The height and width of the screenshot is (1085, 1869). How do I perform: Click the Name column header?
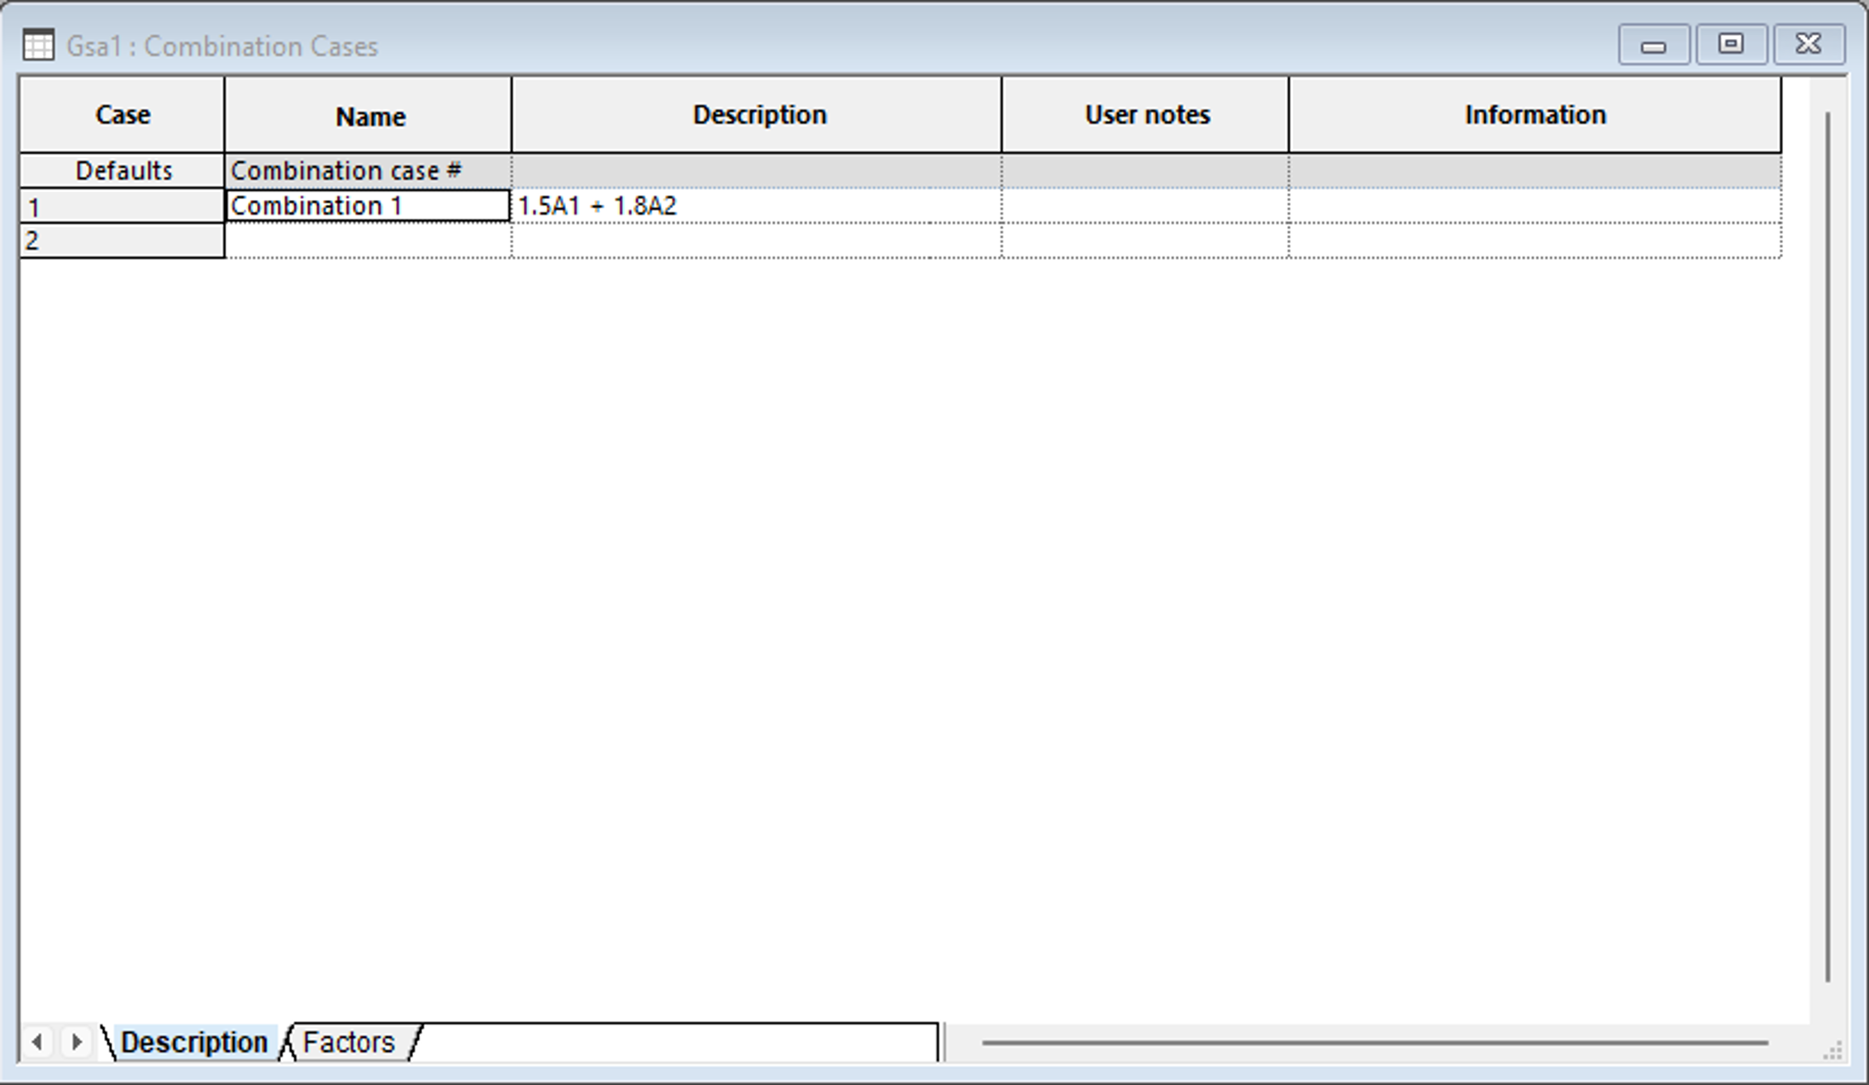click(x=369, y=116)
